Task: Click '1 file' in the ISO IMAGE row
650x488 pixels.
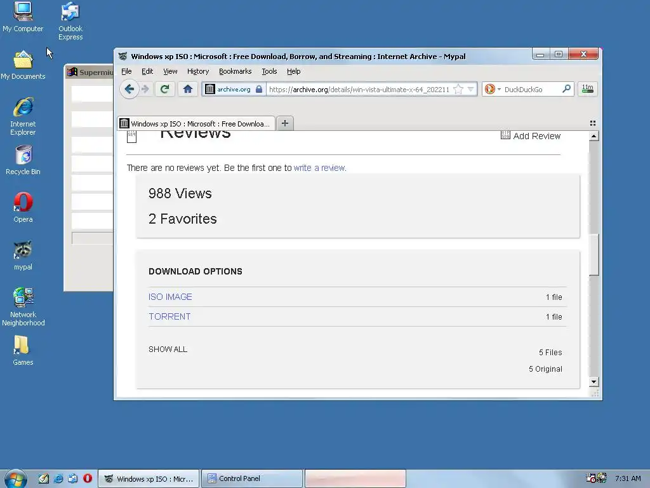Action: pos(554,297)
